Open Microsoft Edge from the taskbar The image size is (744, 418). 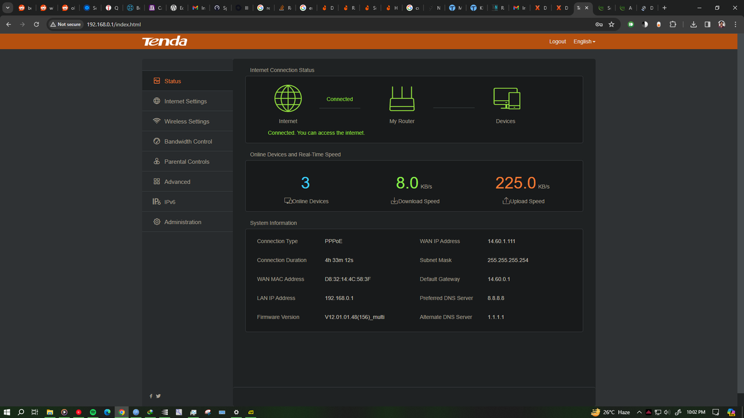click(x=108, y=412)
